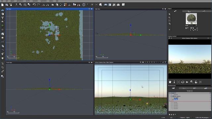Click the globe icon in the top toolbar

pyautogui.click(x=84, y=5)
